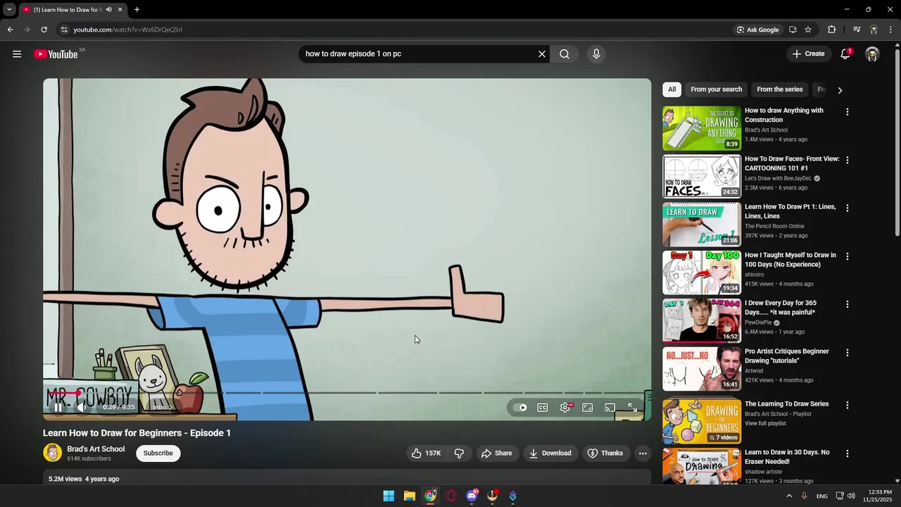This screenshot has height=507, width=901.
Task: Open Chrome three-dot menu
Action: [891, 30]
